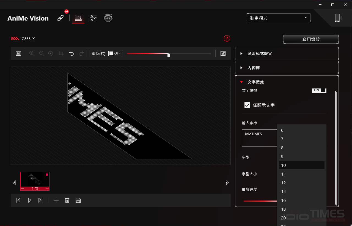
Task: Choose font size 12 from list
Action: [302, 183]
